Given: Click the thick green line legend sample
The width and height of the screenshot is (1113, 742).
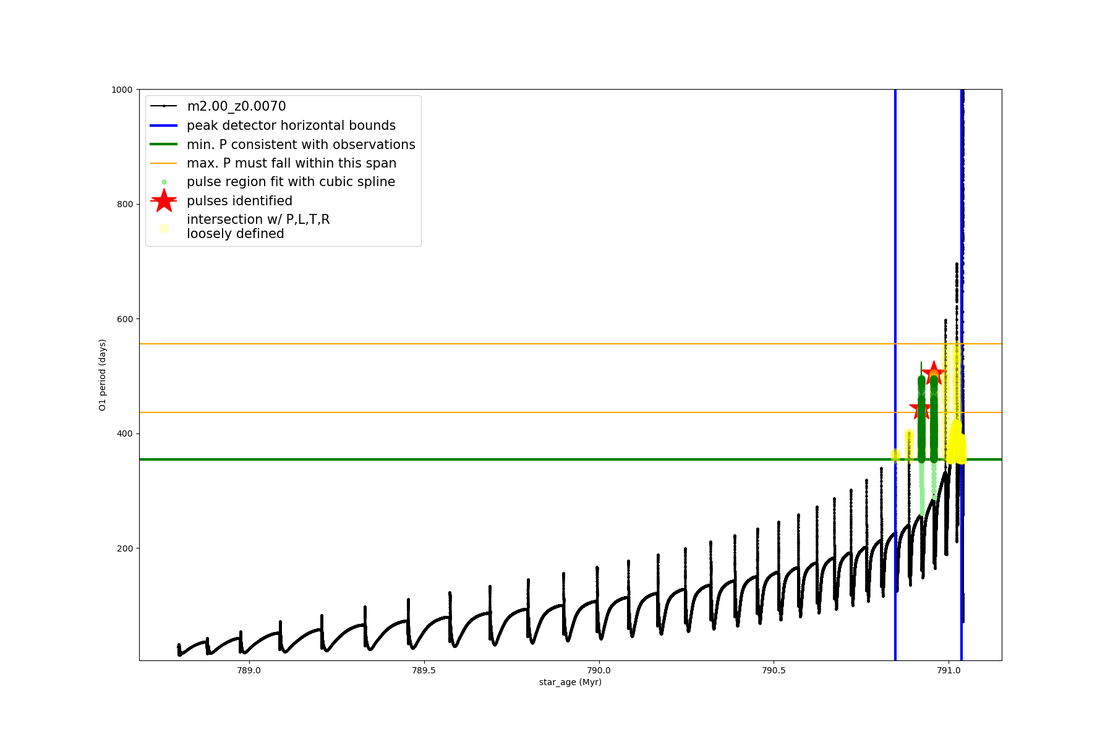Looking at the screenshot, I should (x=164, y=144).
